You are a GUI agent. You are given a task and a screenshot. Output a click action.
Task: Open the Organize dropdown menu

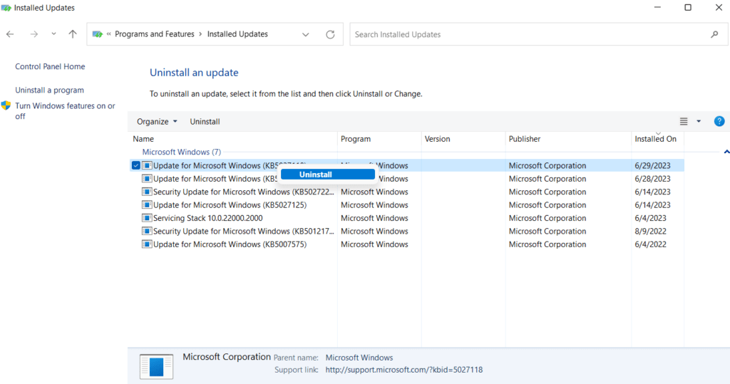coord(157,122)
